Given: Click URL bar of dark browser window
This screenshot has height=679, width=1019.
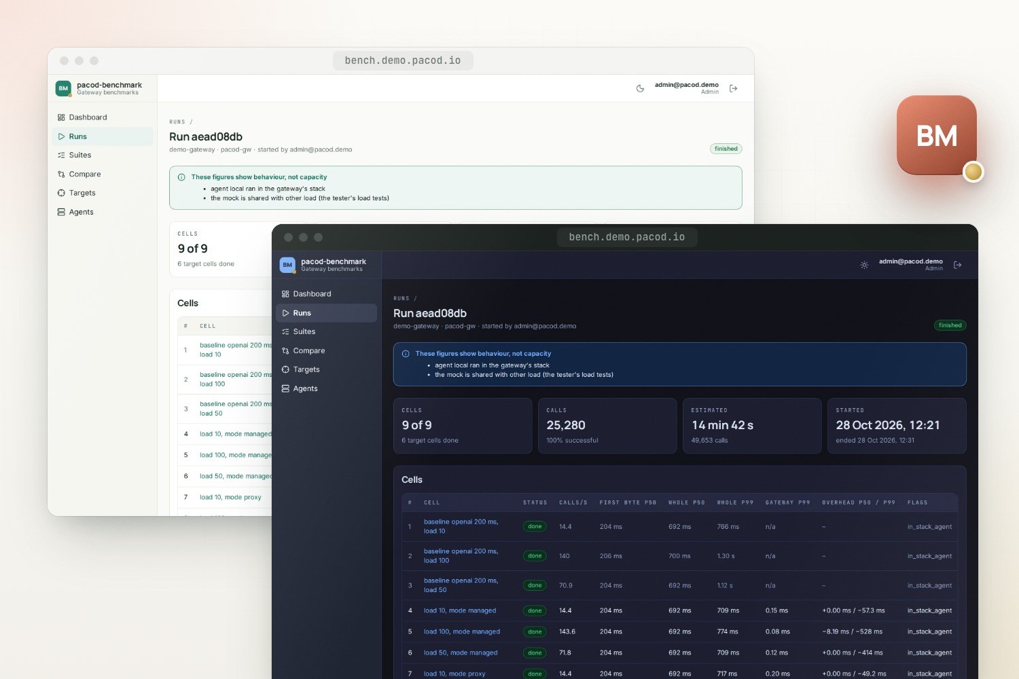Looking at the screenshot, I should pyautogui.click(x=627, y=237).
